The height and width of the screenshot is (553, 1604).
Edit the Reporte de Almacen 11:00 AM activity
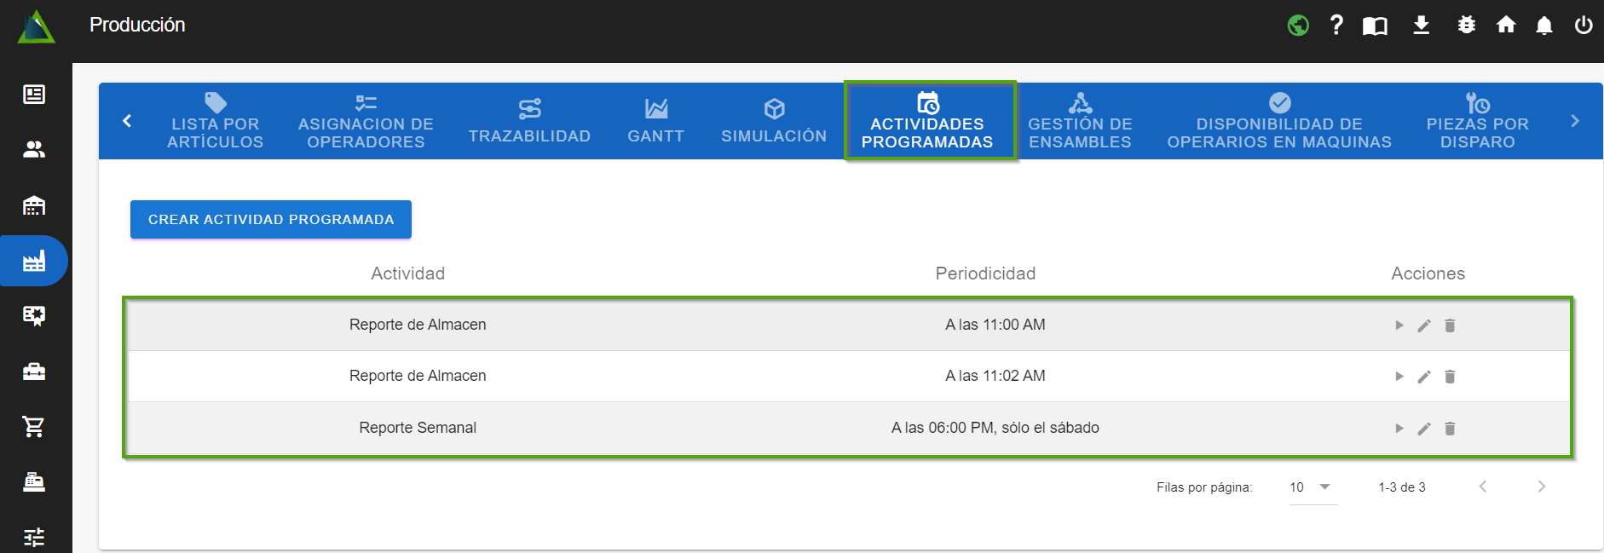1424,325
